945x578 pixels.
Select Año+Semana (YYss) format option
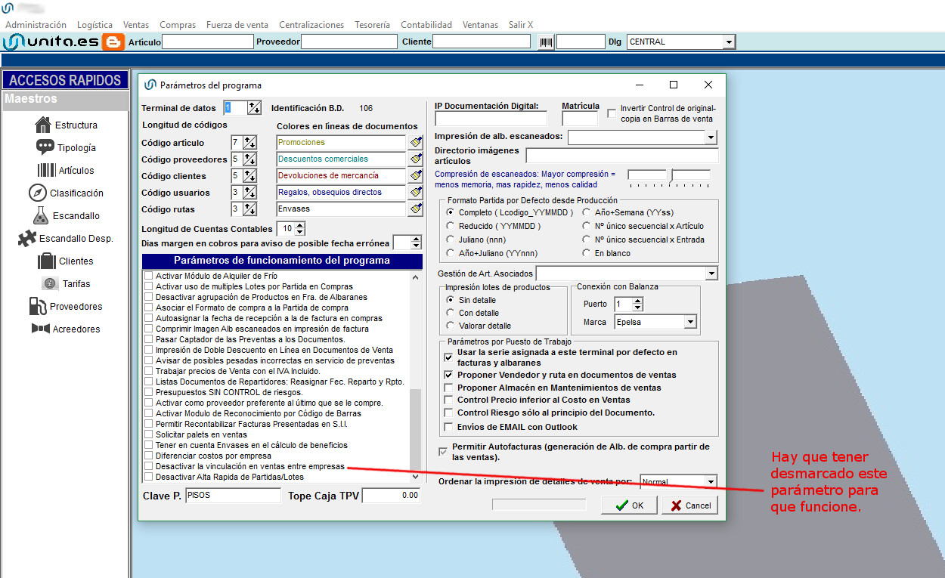click(587, 212)
